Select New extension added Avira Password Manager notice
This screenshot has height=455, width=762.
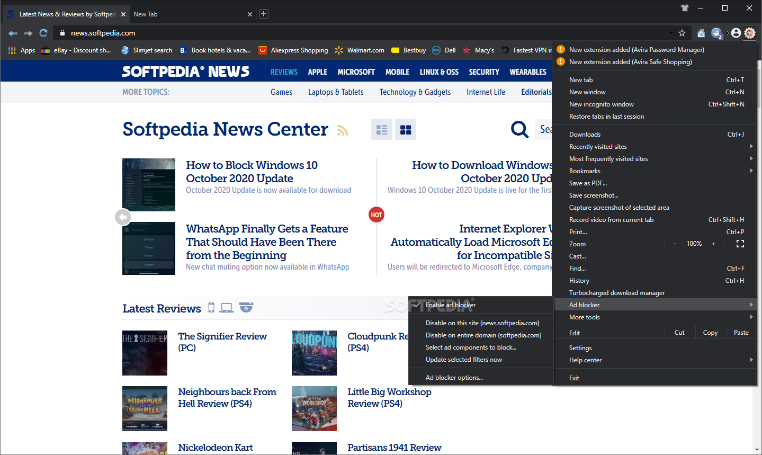[655, 50]
